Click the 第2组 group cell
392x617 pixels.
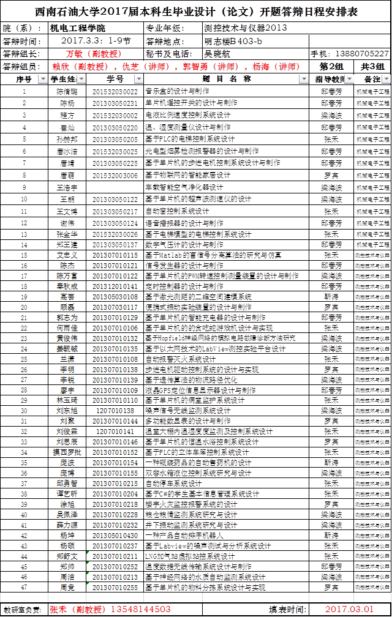pos(332,66)
